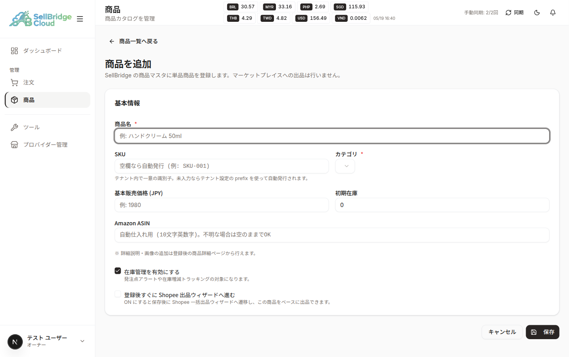Open プロバイダー管理 store icon in sidebar
The width and height of the screenshot is (569, 357).
pyautogui.click(x=14, y=145)
